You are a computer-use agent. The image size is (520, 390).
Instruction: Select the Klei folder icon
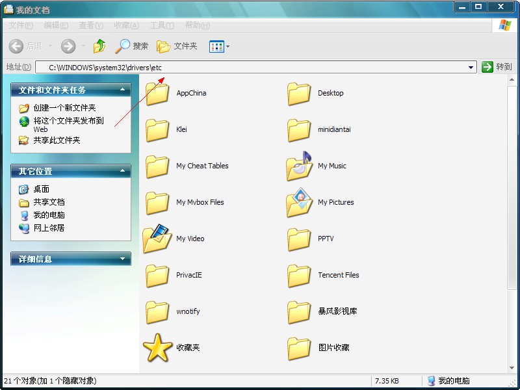coord(157,130)
